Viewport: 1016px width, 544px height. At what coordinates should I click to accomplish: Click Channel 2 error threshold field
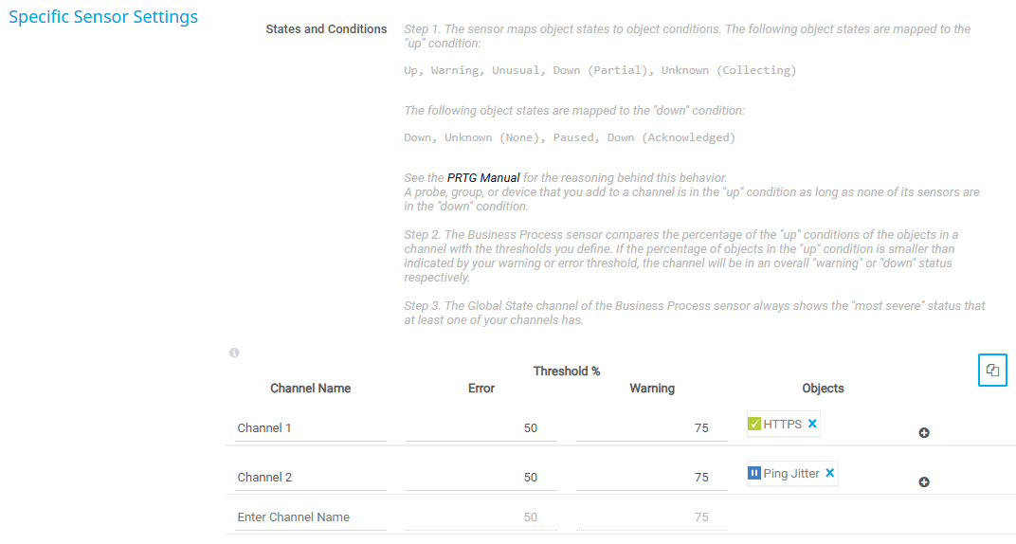coord(481,478)
